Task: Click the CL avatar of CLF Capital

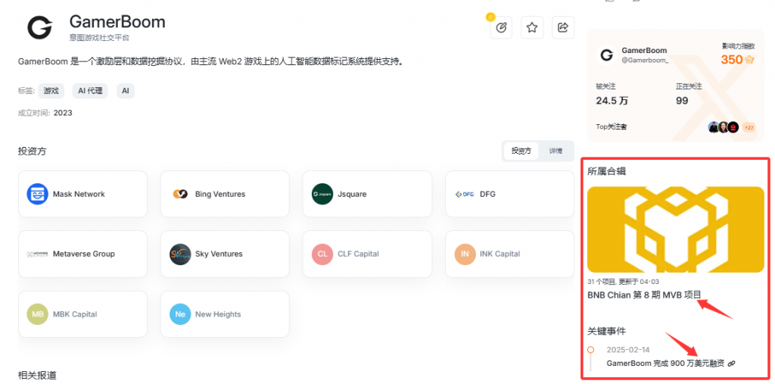Action: click(x=322, y=254)
